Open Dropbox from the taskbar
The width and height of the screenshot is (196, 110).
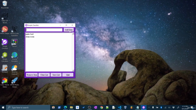(77, 108)
